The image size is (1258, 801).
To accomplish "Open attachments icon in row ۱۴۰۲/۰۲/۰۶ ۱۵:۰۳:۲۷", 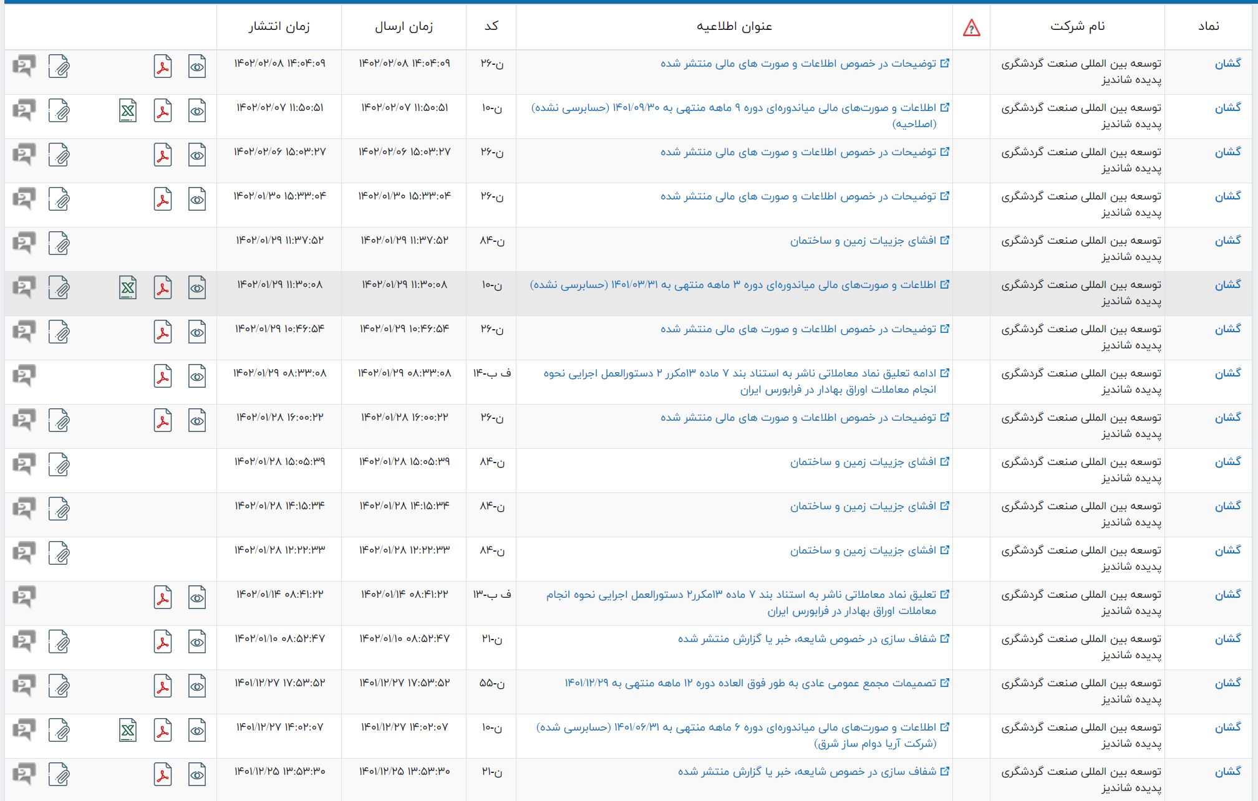I will click(59, 155).
